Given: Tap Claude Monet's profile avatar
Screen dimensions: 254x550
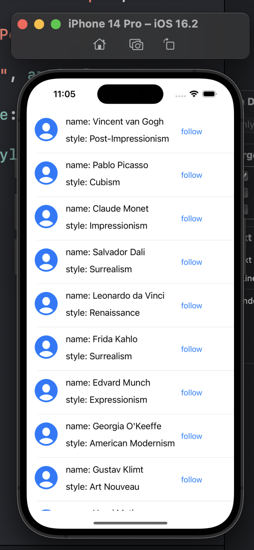Looking at the screenshot, I should pyautogui.click(x=46, y=217).
